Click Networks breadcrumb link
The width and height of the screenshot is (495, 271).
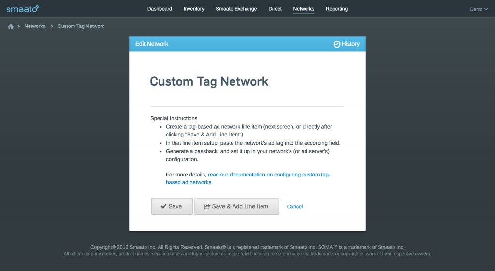pos(35,26)
